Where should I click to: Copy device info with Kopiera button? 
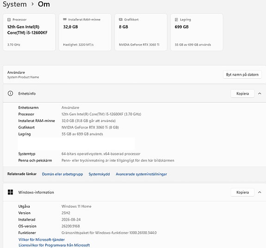242,94
